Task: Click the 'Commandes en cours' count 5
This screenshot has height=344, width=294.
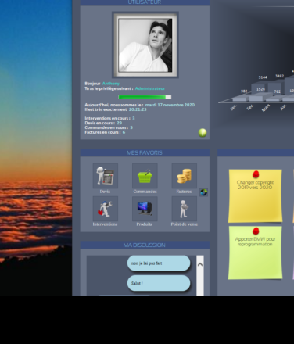Action: pos(131,127)
